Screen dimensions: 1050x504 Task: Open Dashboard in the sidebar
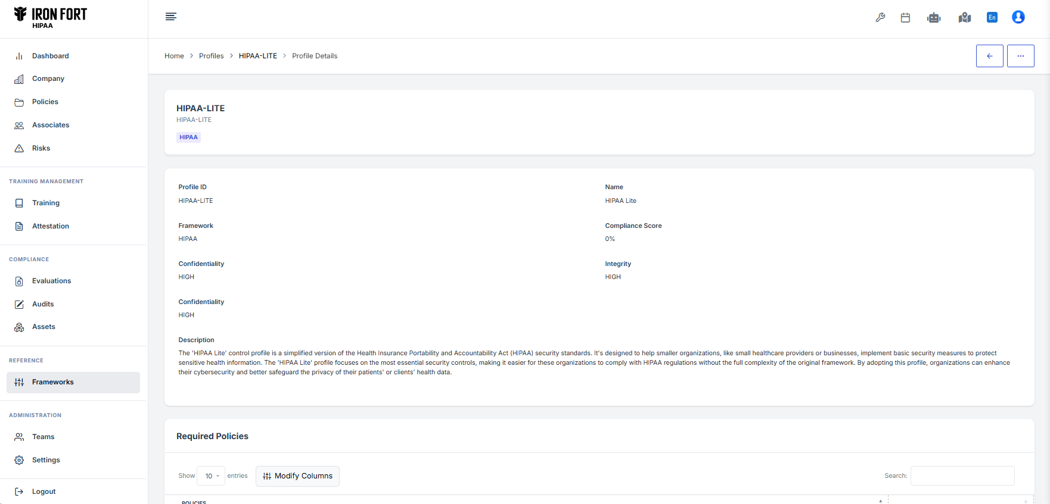pos(50,56)
